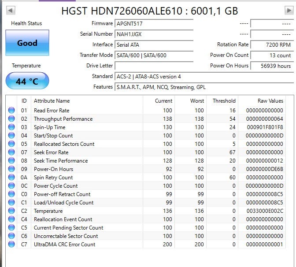296x267 pixels.
Task: Go to previous disk with left arrow
Action: pos(11,11)
